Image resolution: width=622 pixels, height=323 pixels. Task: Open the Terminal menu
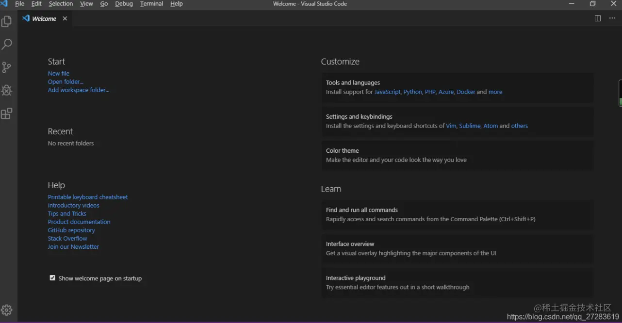coord(151,4)
